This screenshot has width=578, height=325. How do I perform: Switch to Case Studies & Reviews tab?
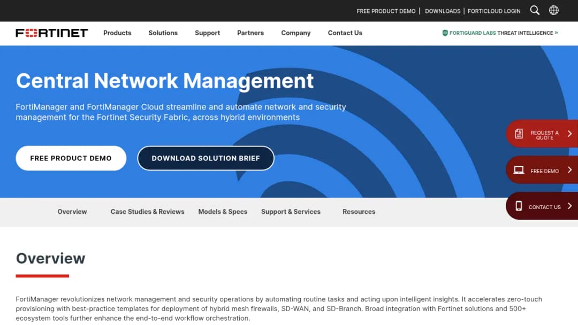(147, 212)
